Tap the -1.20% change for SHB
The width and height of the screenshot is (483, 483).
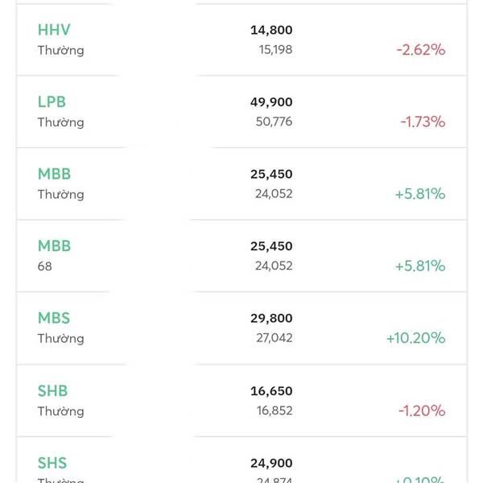(422, 411)
